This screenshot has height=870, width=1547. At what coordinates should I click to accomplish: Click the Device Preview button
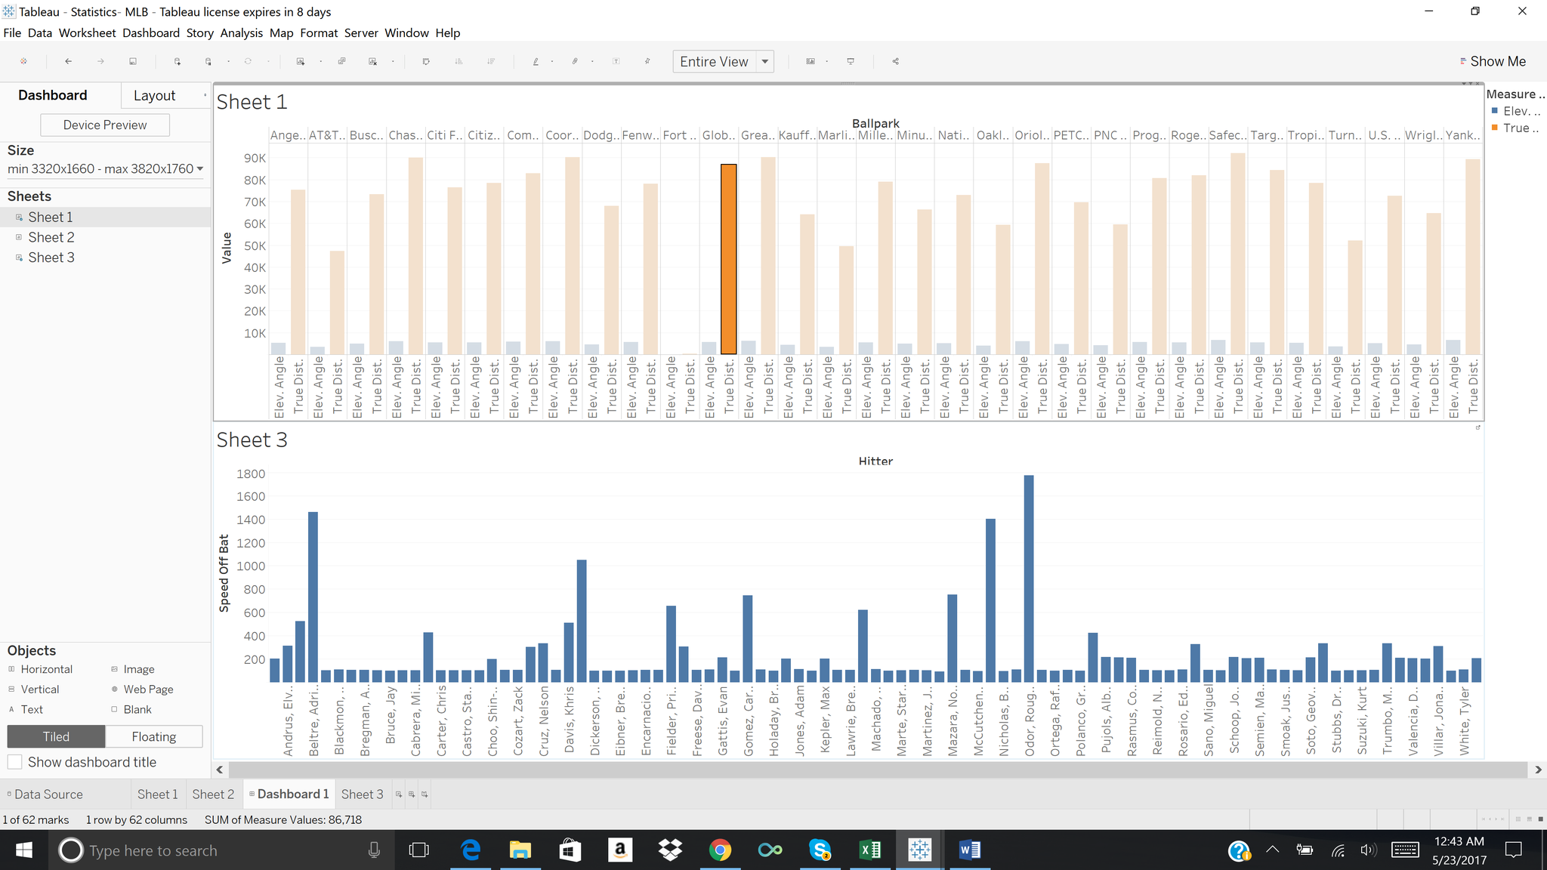(x=105, y=125)
